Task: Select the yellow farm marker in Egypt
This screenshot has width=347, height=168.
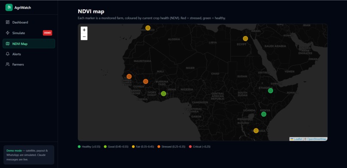Action: 245,39
